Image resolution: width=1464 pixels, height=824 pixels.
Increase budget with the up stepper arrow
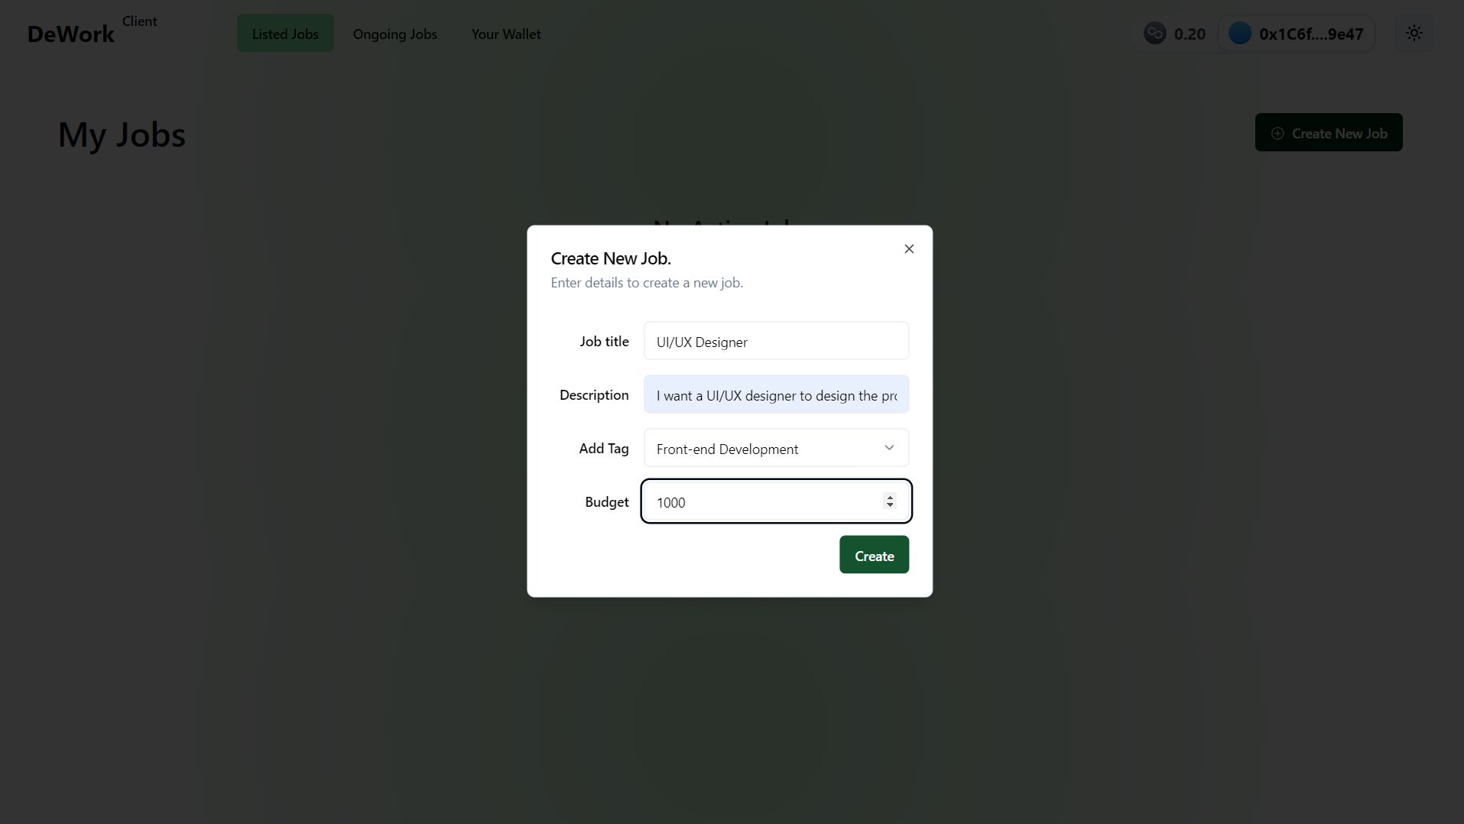click(x=889, y=497)
